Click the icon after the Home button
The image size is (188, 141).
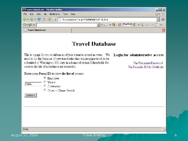tap(54, 19)
